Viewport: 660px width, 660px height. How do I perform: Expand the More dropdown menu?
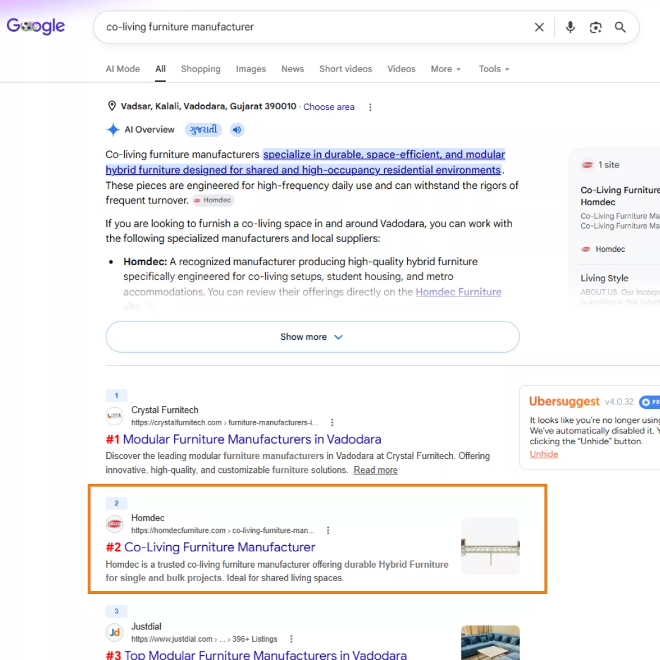pos(446,68)
